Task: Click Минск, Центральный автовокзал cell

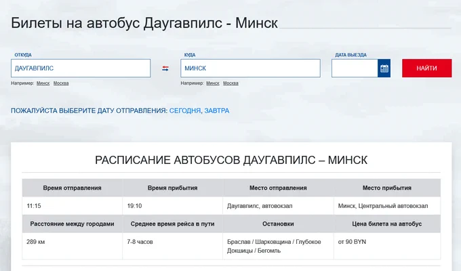Action: point(387,206)
